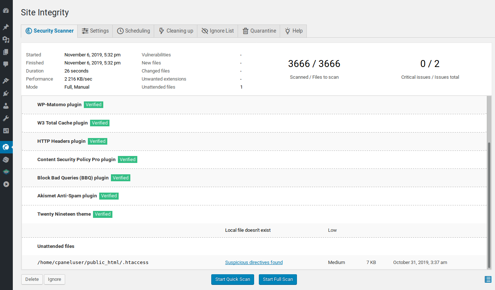The image size is (495, 290).
Task: Click the Start Quick Scan button
Action: 232,279
